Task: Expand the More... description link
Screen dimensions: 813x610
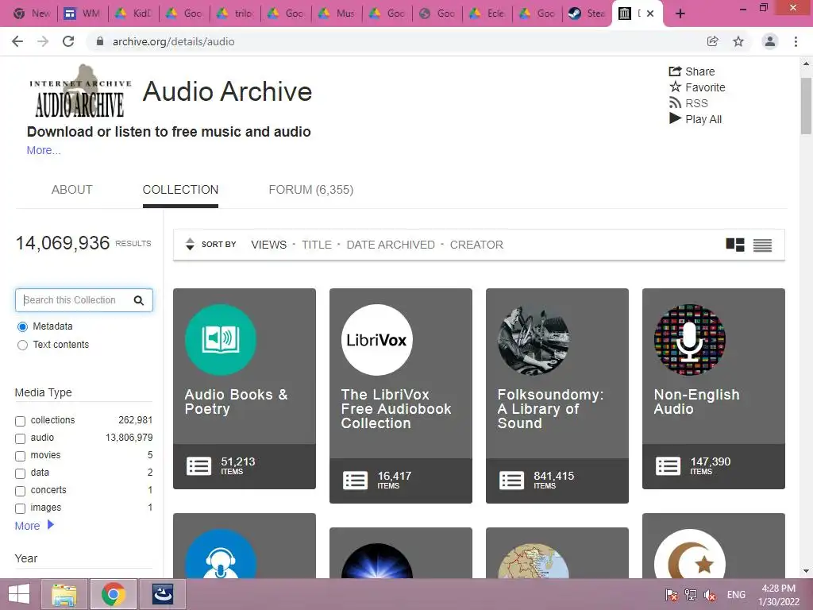Action: pos(44,150)
